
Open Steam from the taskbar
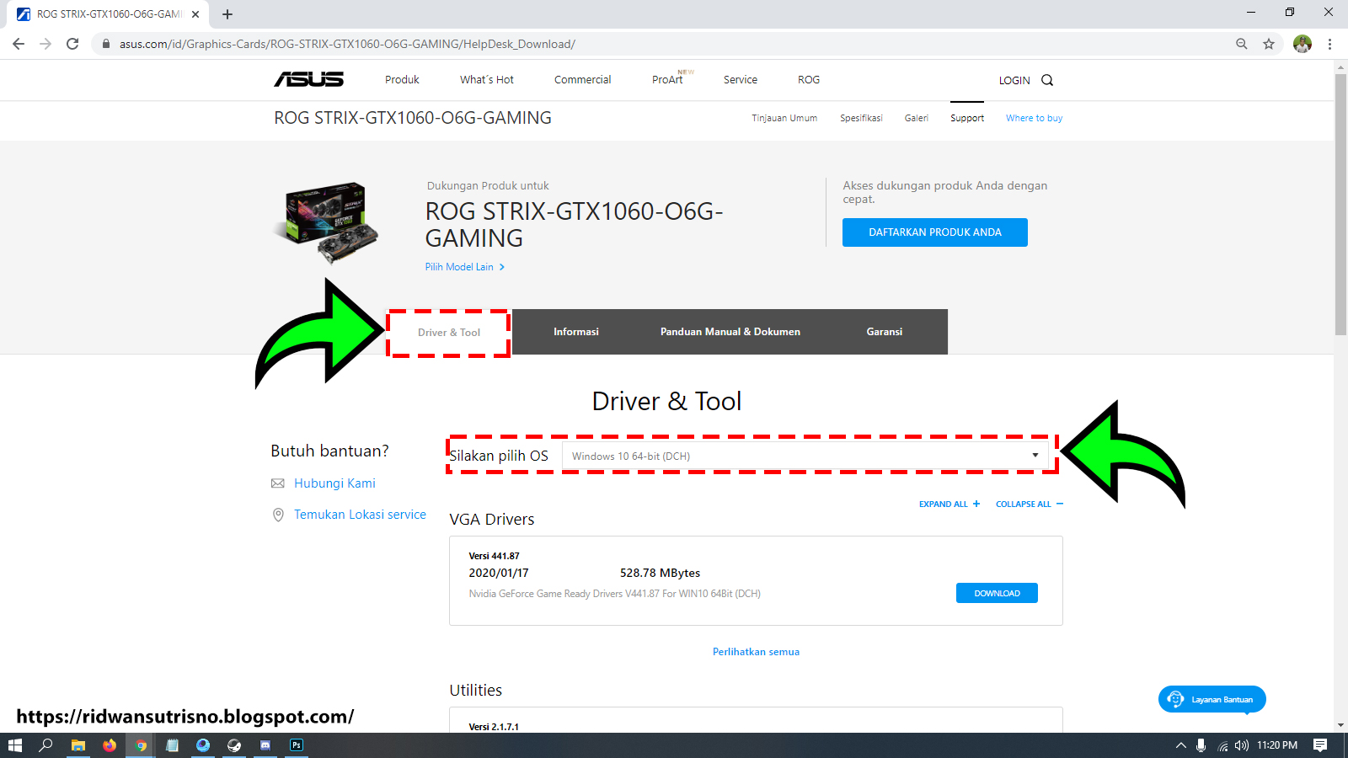click(x=234, y=745)
